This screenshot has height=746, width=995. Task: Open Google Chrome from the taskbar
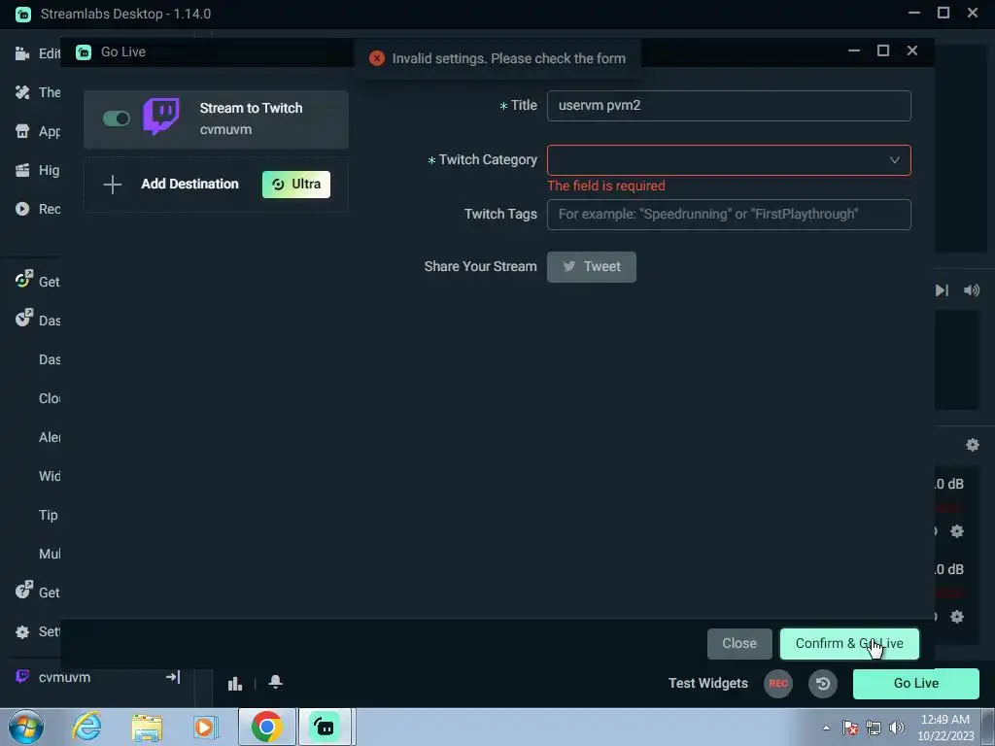click(266, 727)
